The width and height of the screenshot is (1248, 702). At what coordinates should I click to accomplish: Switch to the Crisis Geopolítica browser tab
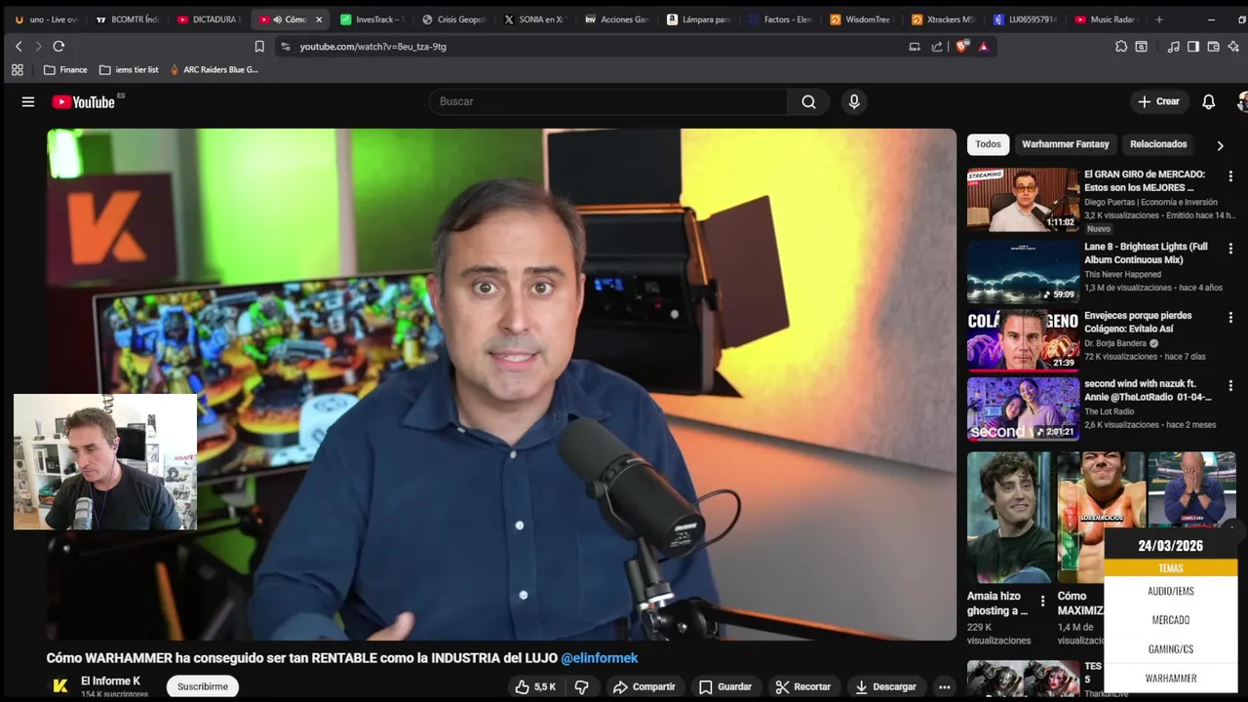tap(453, 19)
